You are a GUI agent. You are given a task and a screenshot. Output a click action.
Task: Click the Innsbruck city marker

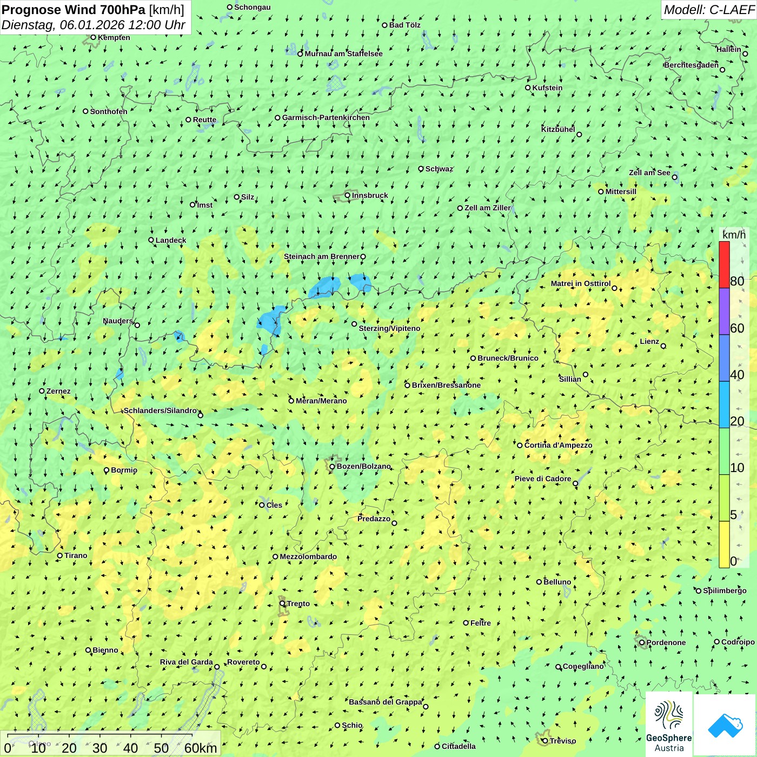click(x=348, y=195)
